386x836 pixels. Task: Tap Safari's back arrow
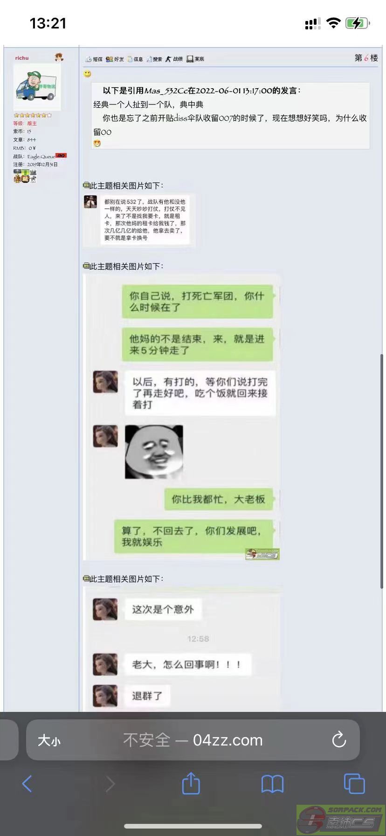[27, 784]
